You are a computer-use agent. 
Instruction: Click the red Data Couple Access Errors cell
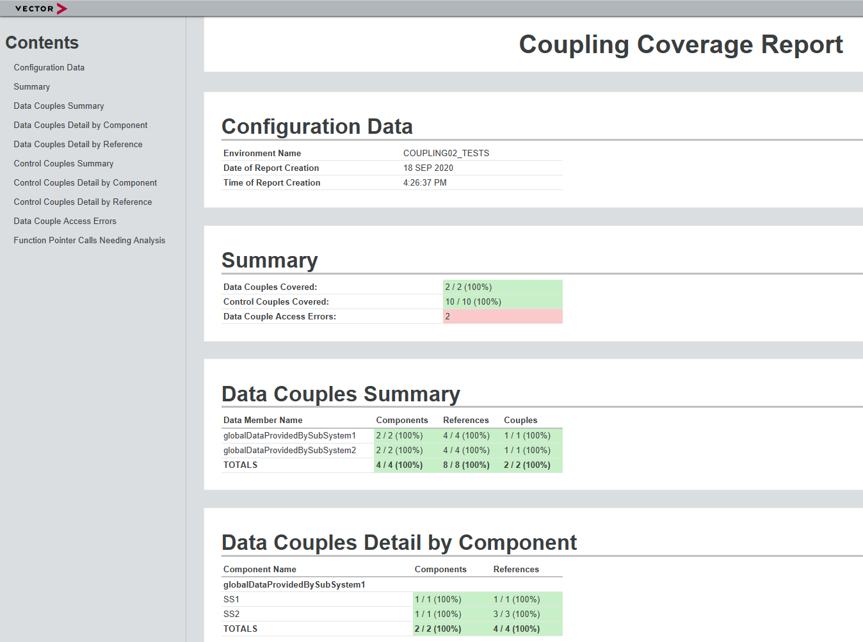pos(502,316)
